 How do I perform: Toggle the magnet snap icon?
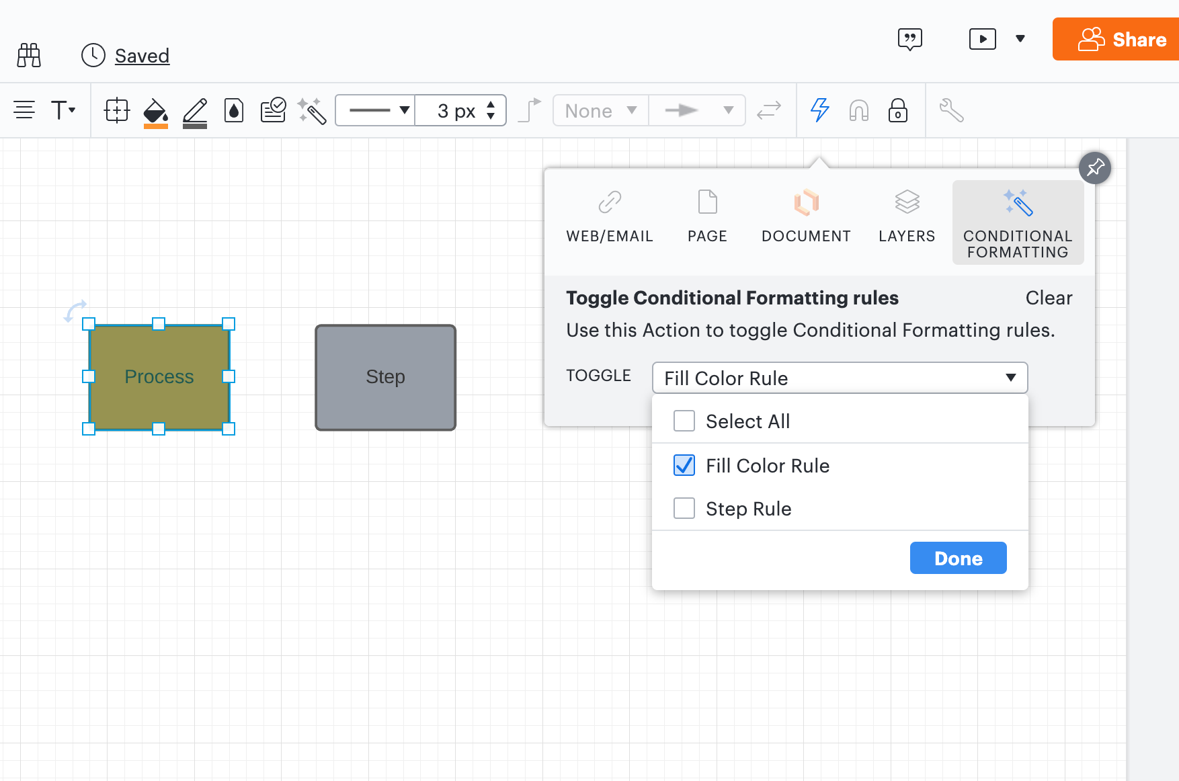point(859,110)
